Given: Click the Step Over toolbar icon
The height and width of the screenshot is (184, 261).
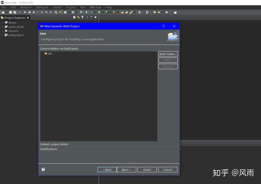Looking at the screenshot, I should [x=46, y=12].
